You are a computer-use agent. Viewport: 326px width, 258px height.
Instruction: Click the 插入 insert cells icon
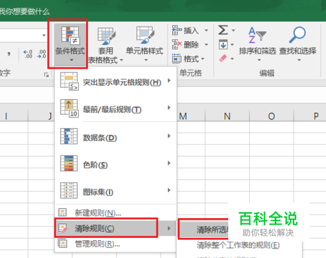tap(177, 30)
